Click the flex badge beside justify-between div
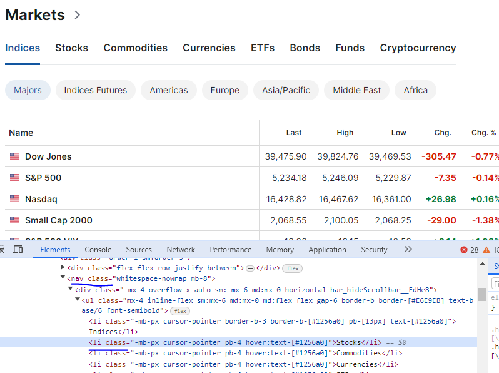Viewport: 499px width, 373px height. (292, 268)
